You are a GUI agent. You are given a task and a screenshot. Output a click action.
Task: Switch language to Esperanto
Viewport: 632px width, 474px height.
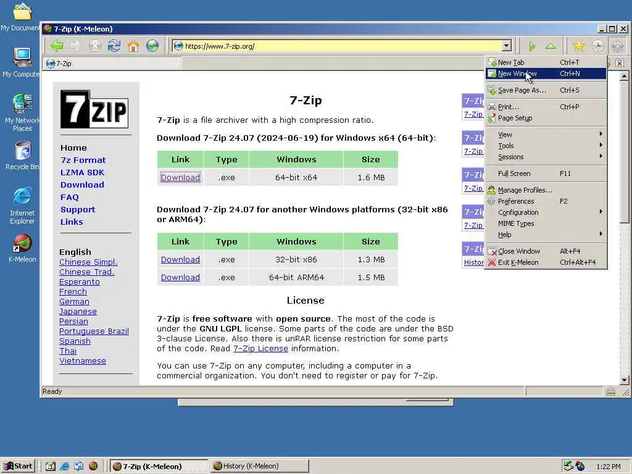point(80,281)
